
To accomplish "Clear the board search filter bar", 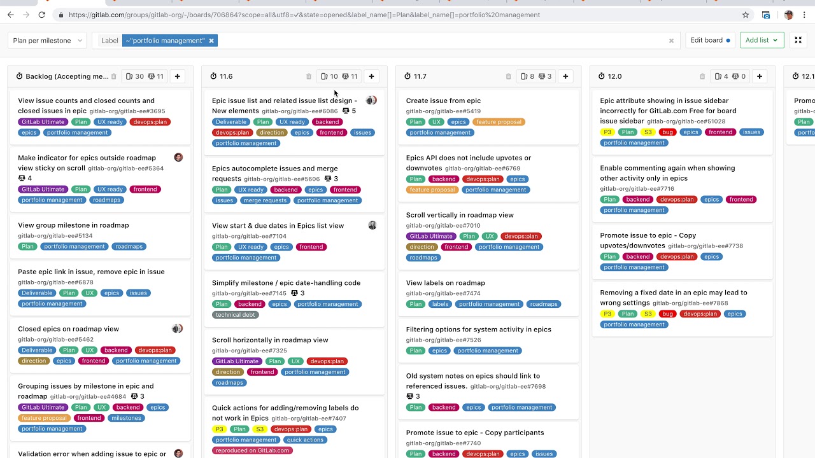I will [671, 41].
